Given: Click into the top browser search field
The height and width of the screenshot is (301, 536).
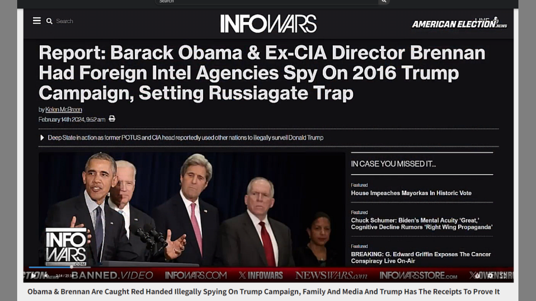Looking at the screenshot, I should pyautogui.click(x=267, y=2).
